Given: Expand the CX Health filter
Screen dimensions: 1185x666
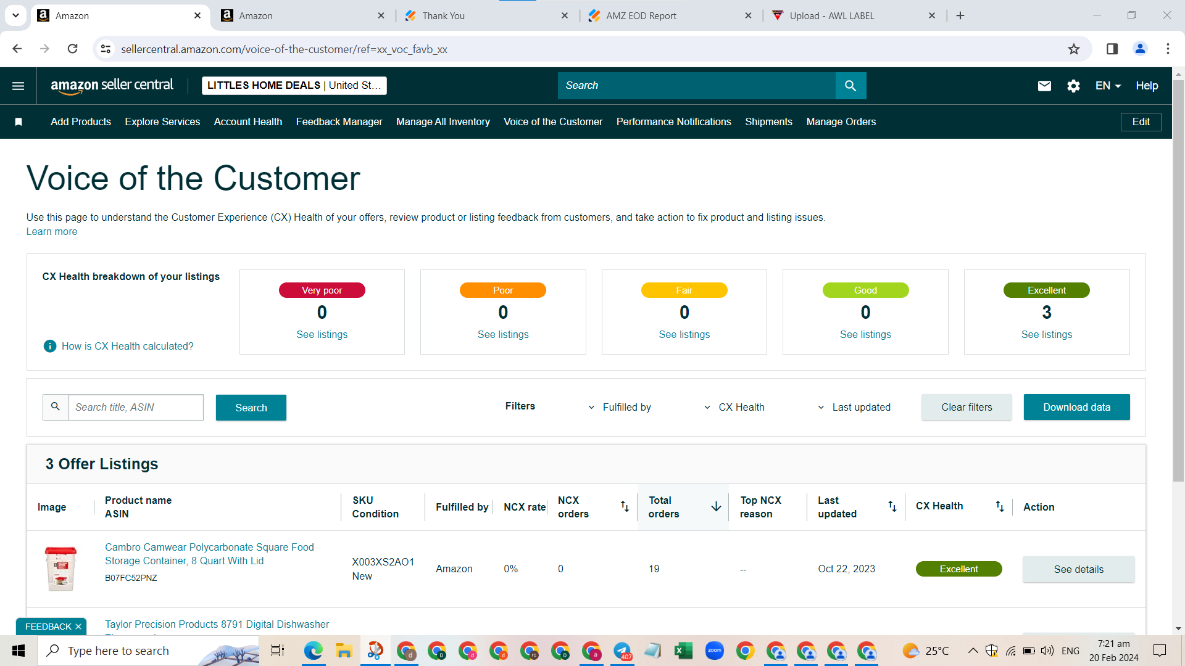Looking at the screenshot, I should click(734, 408).
